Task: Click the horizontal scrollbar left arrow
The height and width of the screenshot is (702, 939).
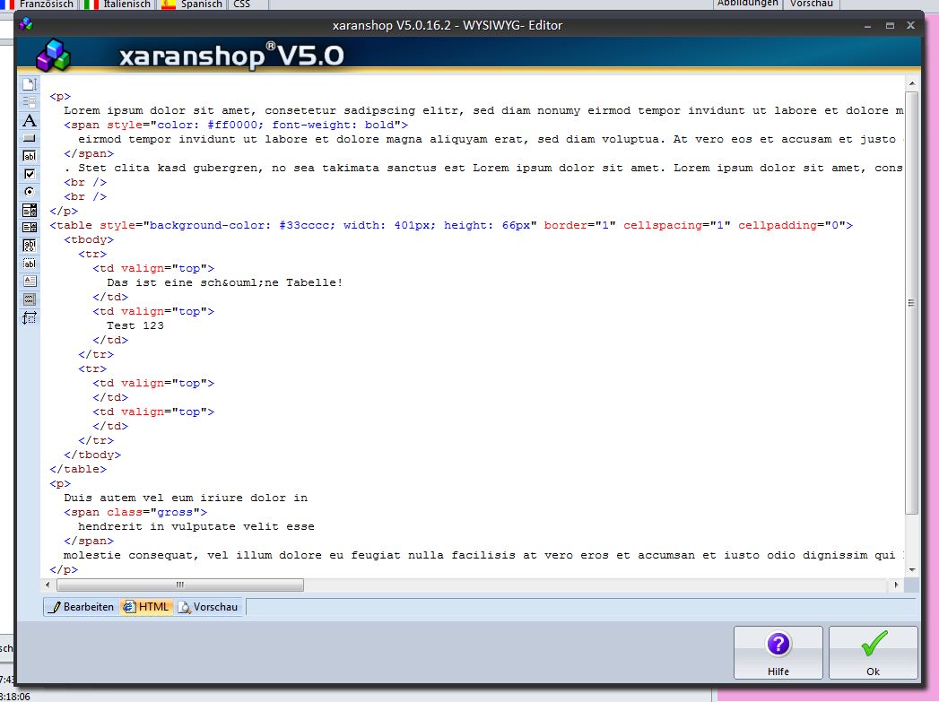Action: (x=48, y=585)
